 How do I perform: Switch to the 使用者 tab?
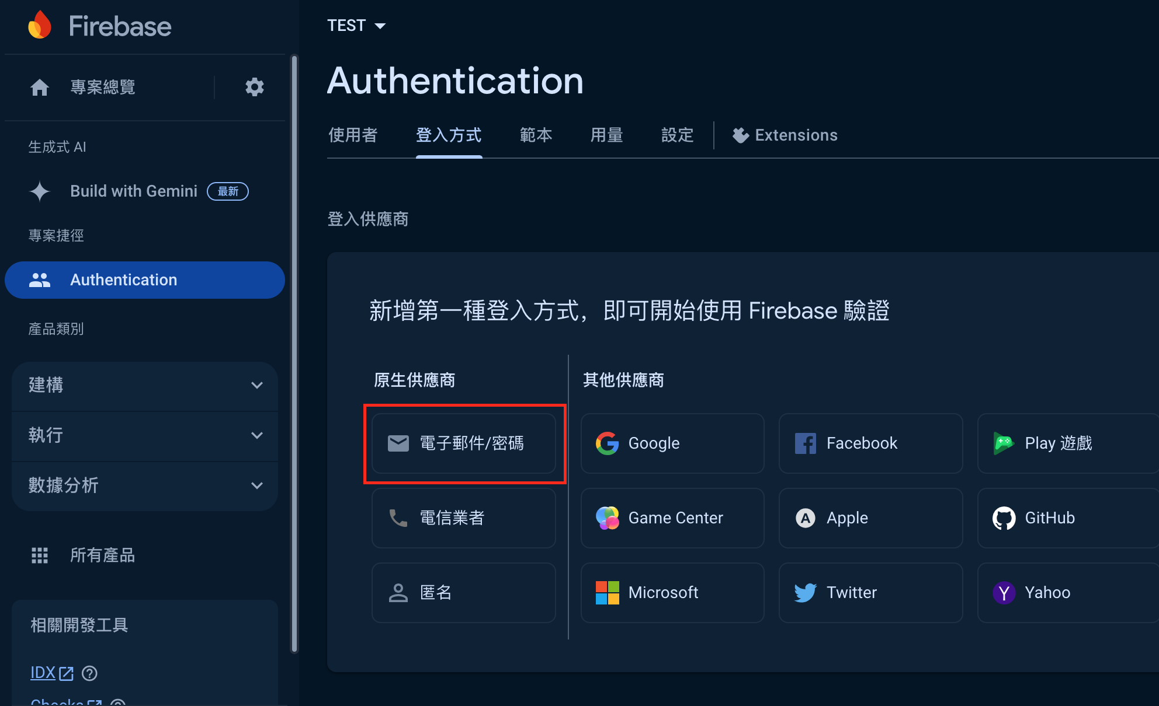coord(355,135)
